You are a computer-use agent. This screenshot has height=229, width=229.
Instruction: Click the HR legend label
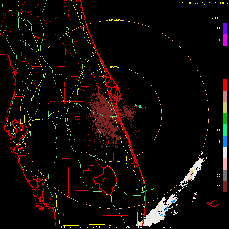(x=218, y=119)
